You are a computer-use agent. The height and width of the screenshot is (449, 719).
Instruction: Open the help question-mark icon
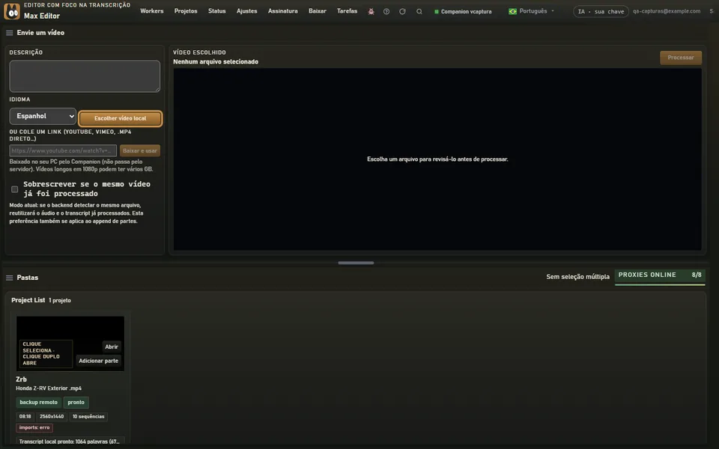[x=386, y=11]
